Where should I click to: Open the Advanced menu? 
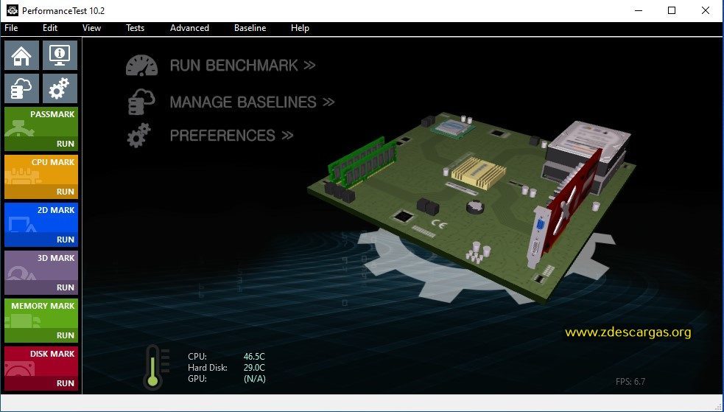(189, 28)
